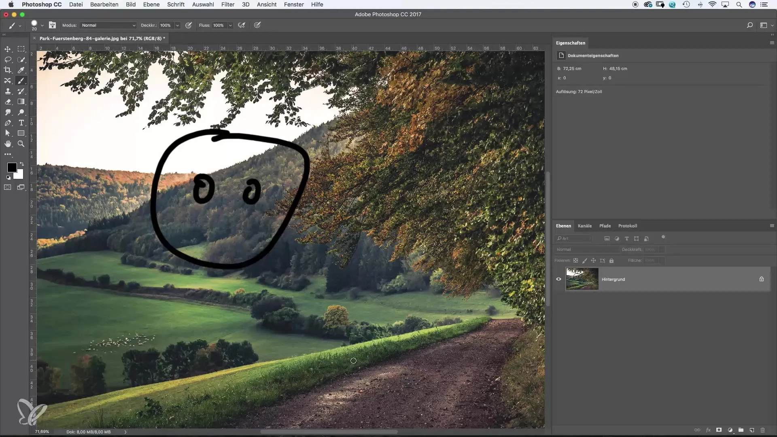Toggle the brush settings panel icon

pyautogui.click(x=52, y=25)
